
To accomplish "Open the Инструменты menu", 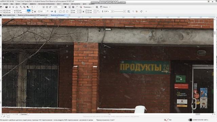I will point(76,4).
